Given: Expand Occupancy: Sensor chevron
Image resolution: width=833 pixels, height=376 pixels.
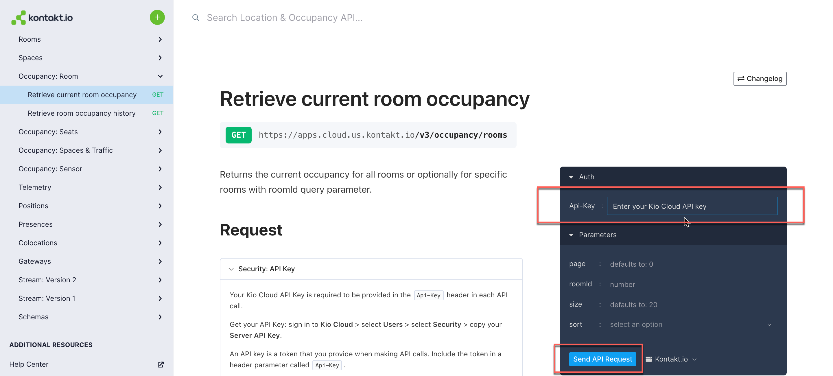Looking at the screenshot, I should coord(160,169).
